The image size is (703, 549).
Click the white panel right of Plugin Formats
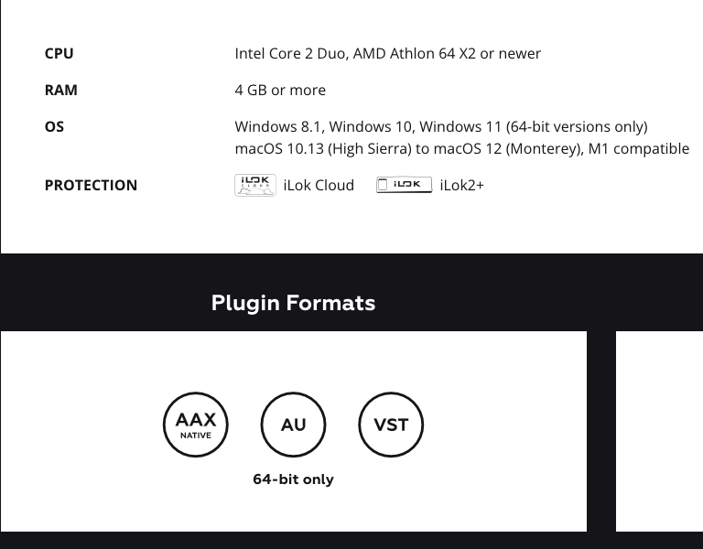click(659, 431)
